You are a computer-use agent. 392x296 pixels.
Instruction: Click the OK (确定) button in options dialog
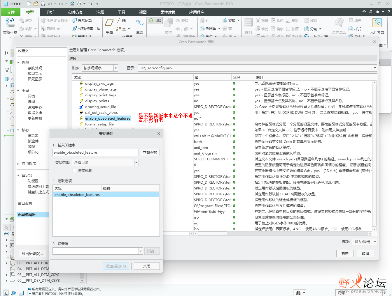[345, 254]
